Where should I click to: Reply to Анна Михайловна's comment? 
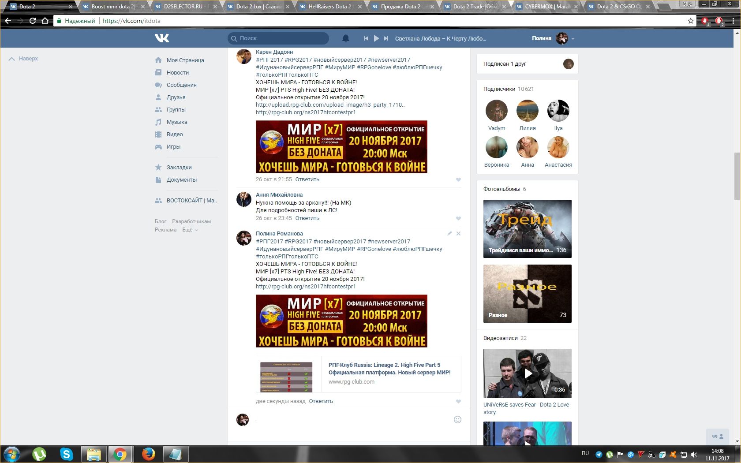click(x=307, y=218)
